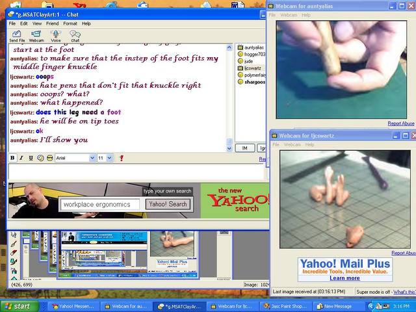Click the webcam icon beside auntyalias in the user list
The width and height of the screenshot is (416, 312).
point(240,47)
